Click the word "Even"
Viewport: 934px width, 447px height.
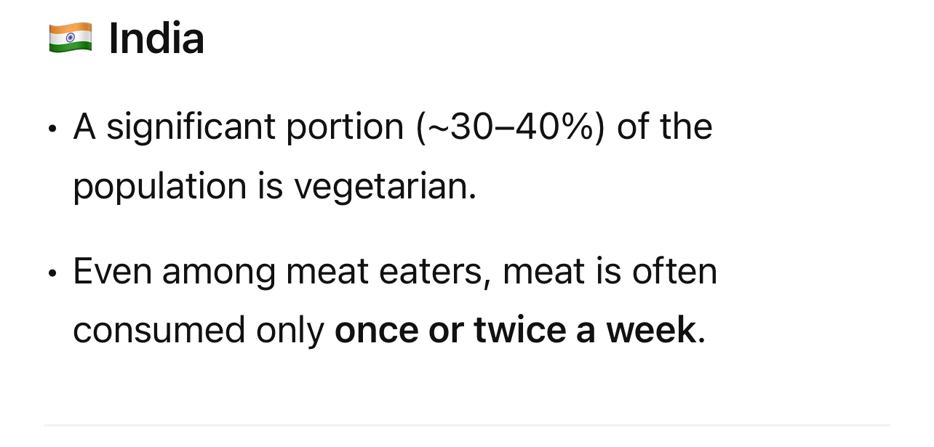click(112, 272)
